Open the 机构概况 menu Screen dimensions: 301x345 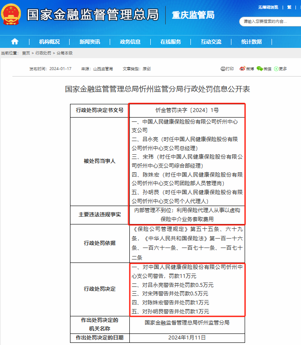pyautogui.click(x=49, y=41)
